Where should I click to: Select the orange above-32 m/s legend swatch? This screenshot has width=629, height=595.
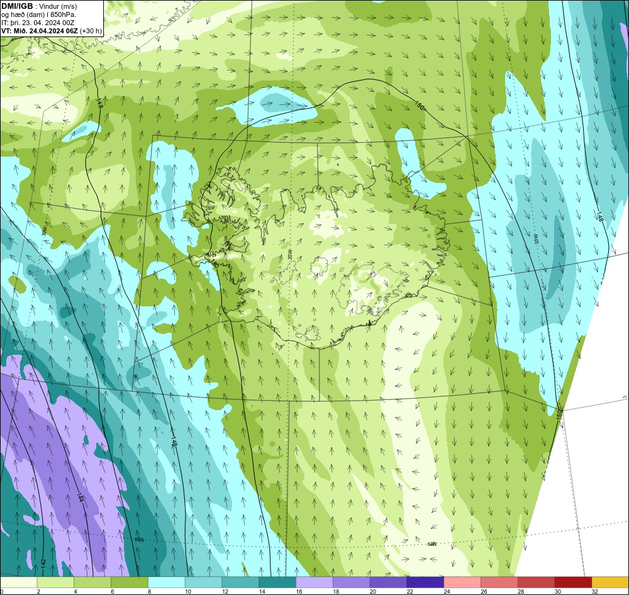click(x=610, y=582)
